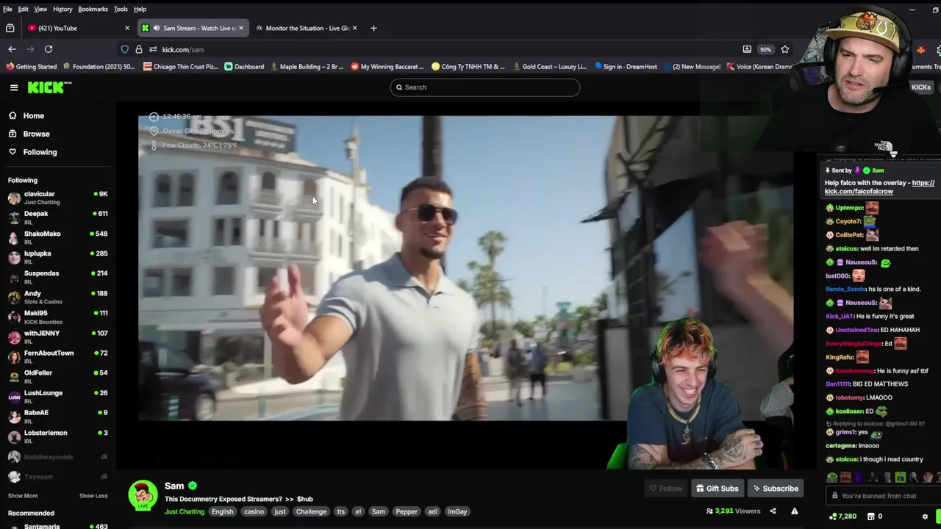The height and width of the screenshot is (529, 941).
Task: Open the chat settings gear icon
Action: 925,517
